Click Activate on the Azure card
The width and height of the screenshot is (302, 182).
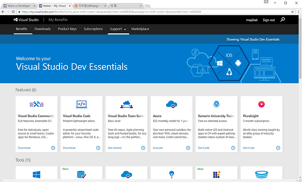(158, 148)
